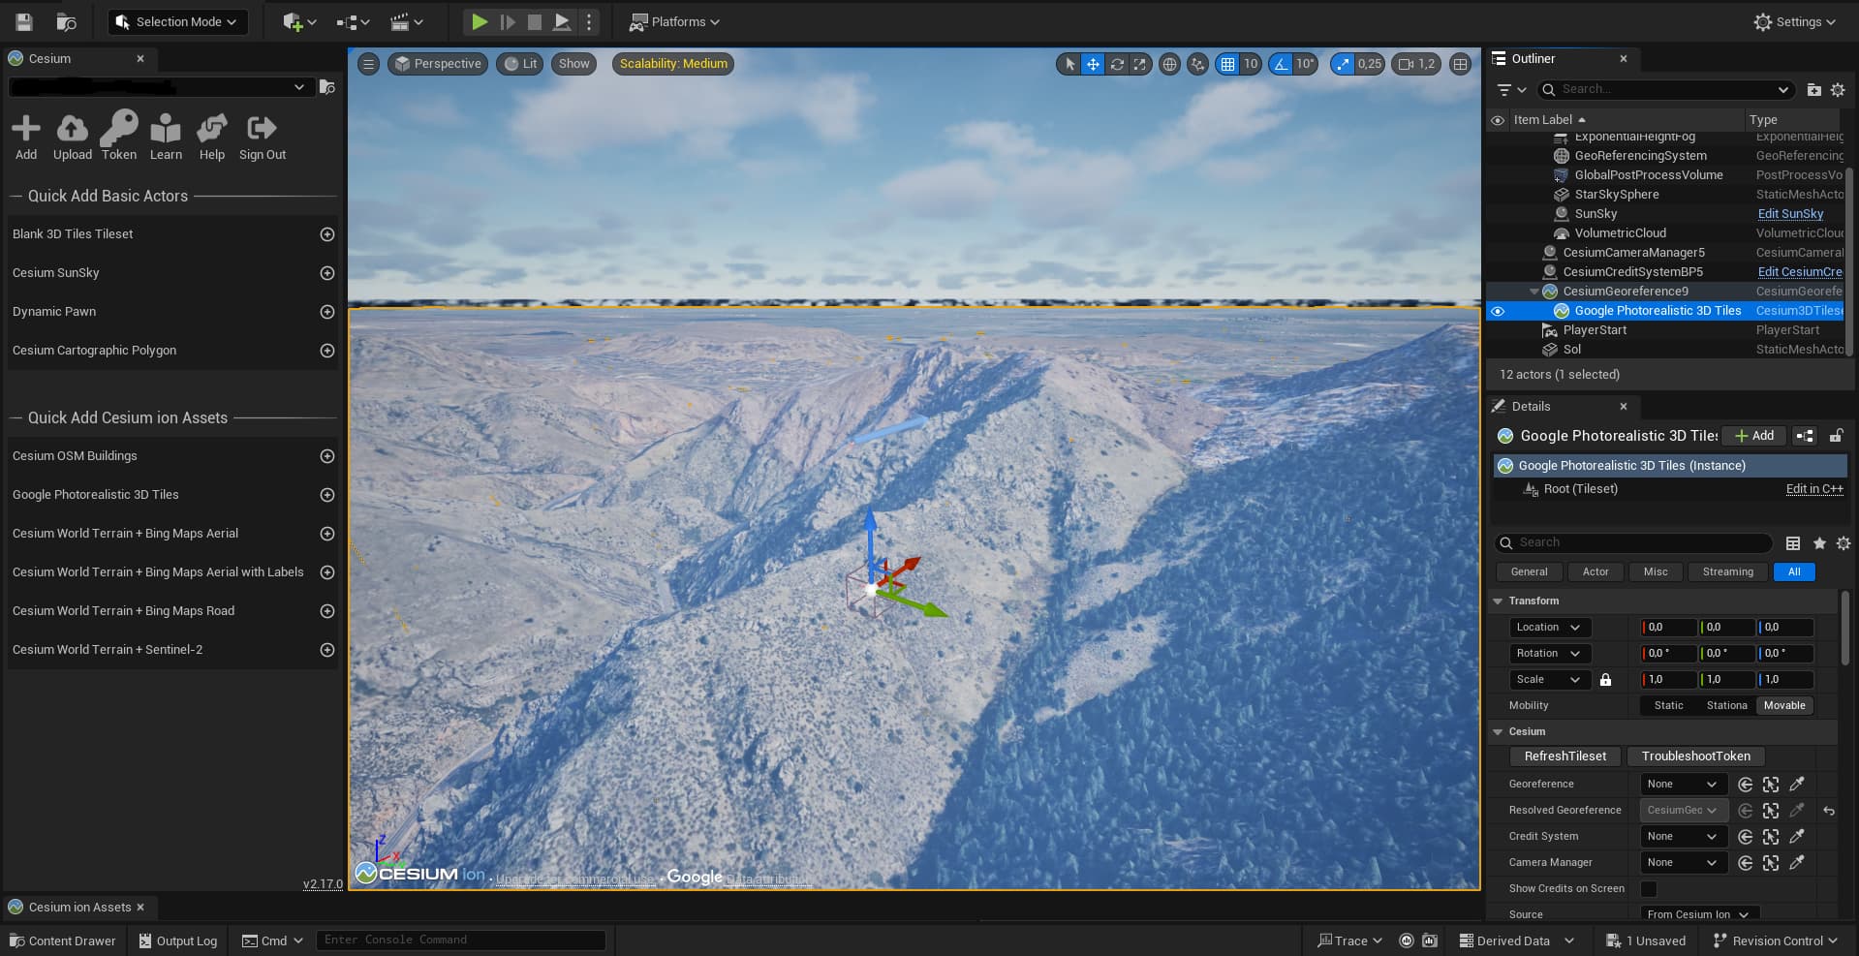Add Cesium World Terrain + Sentinel-2
The image size is (1859, 956).
pyautogui.click(x=327, y=650)
